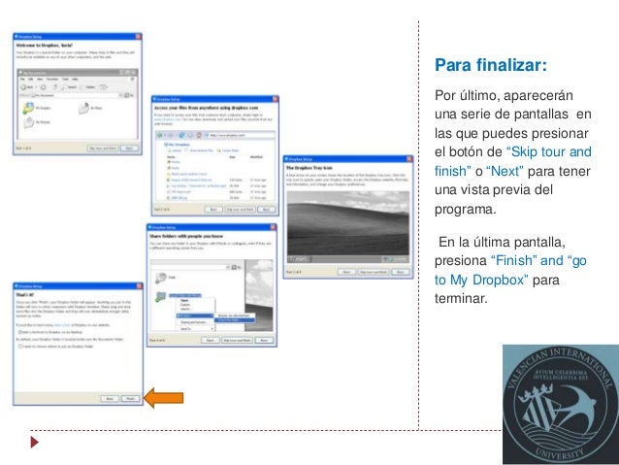
Task: Click Skip tour and finish in Welcome window
Action: 103,149
